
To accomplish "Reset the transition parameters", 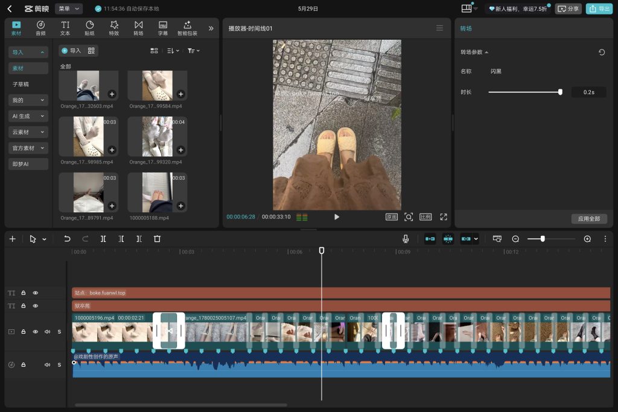I will (x=602, y=52).
